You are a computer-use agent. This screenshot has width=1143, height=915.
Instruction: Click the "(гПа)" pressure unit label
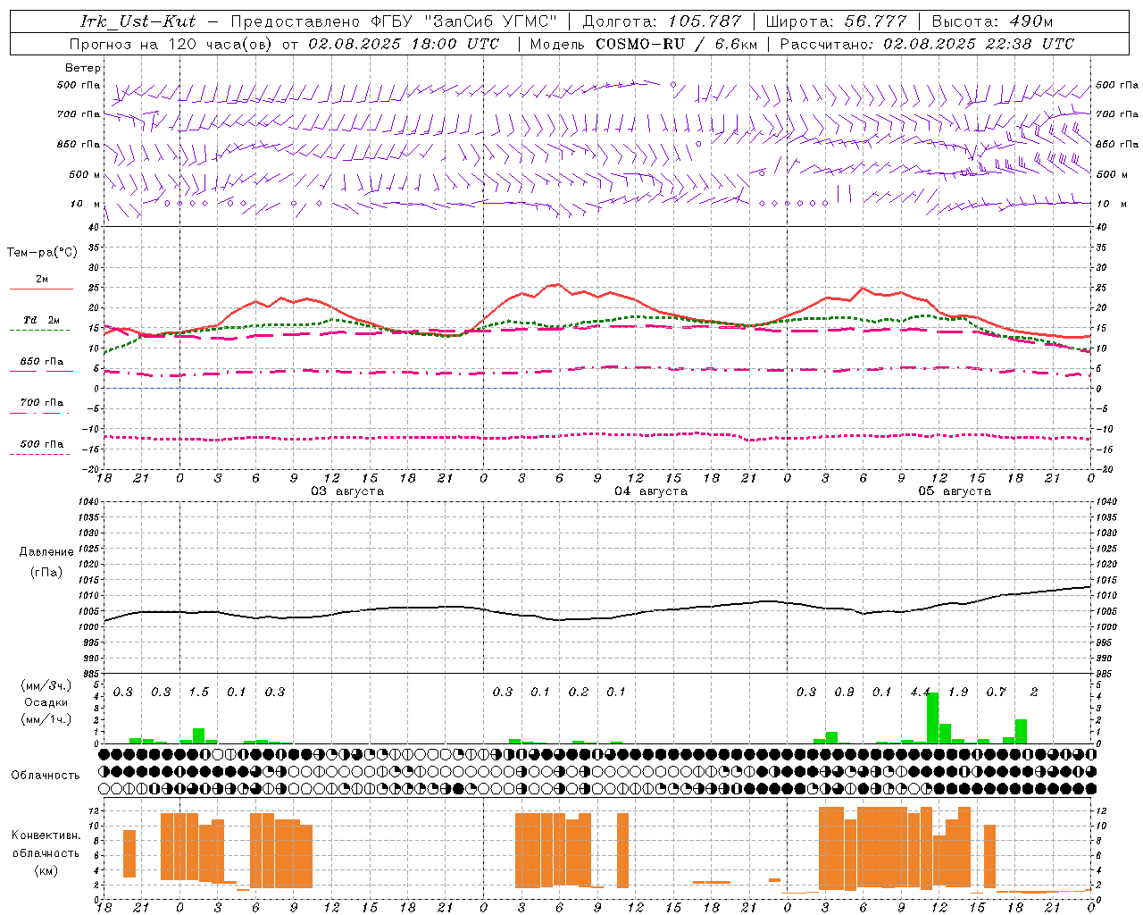tap(46, 573)
